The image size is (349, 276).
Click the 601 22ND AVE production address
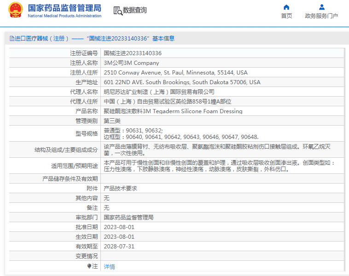coord(182,82)
